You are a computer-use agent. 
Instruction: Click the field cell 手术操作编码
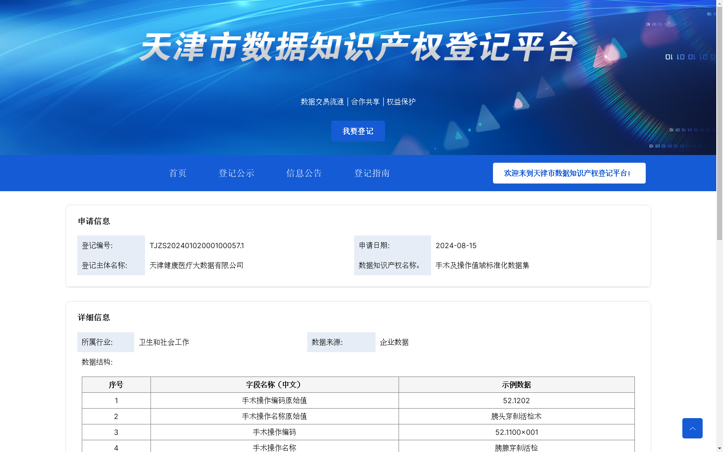(274, 432)
